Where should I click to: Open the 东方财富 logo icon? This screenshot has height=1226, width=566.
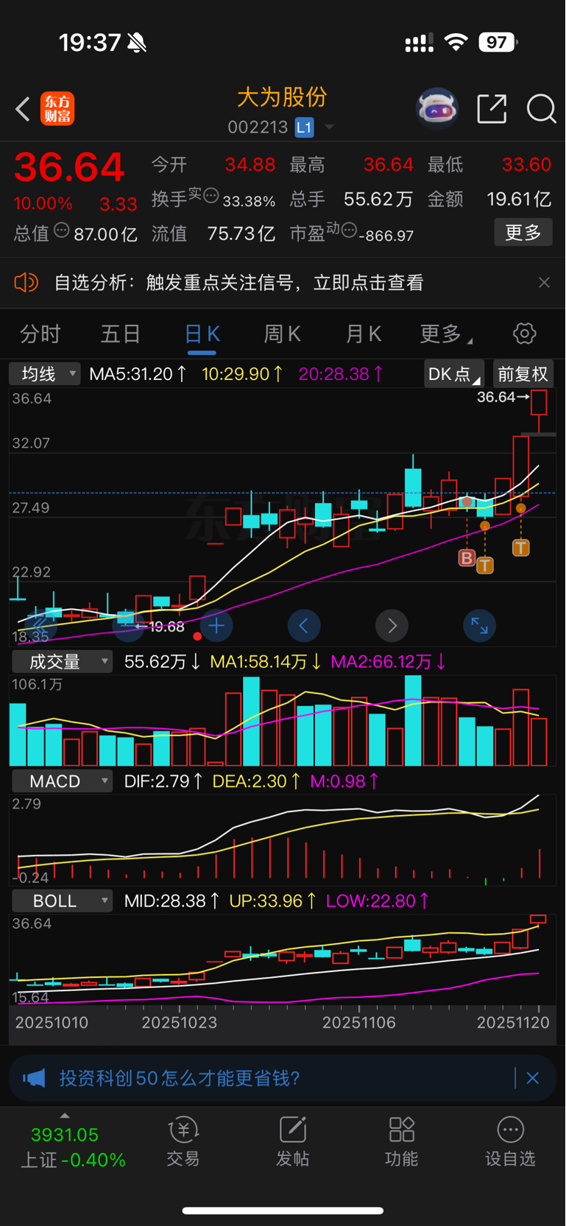(57, 109)
